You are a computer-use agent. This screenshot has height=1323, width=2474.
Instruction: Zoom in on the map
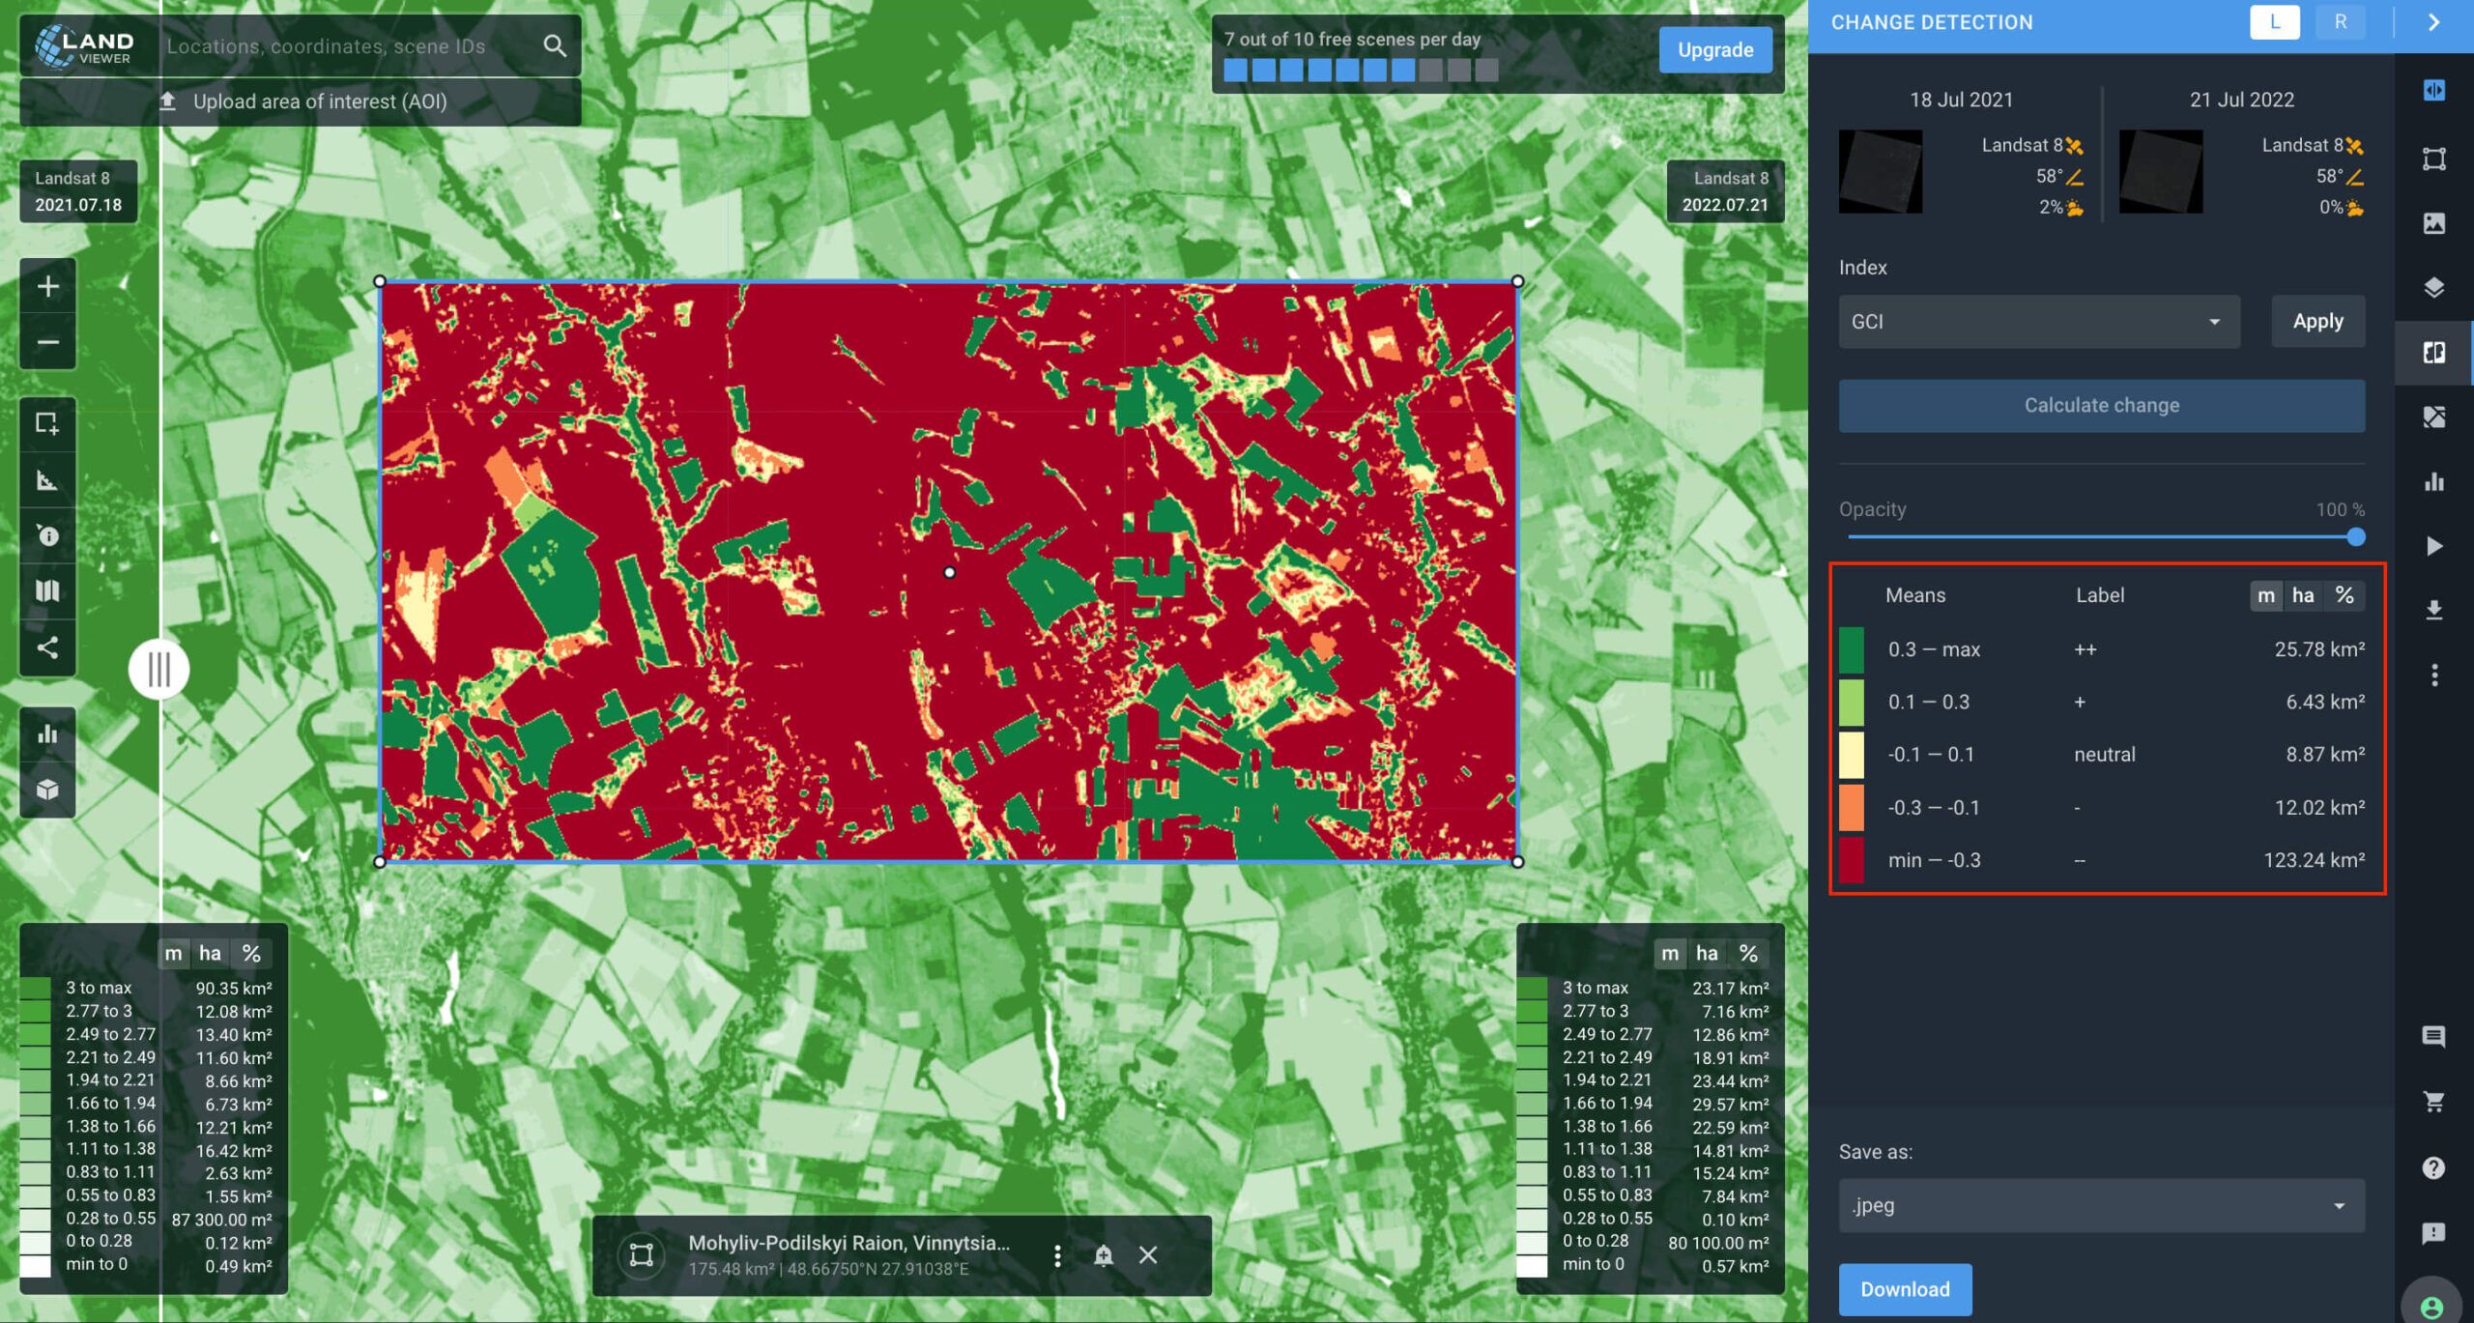[x=47, y=286]
